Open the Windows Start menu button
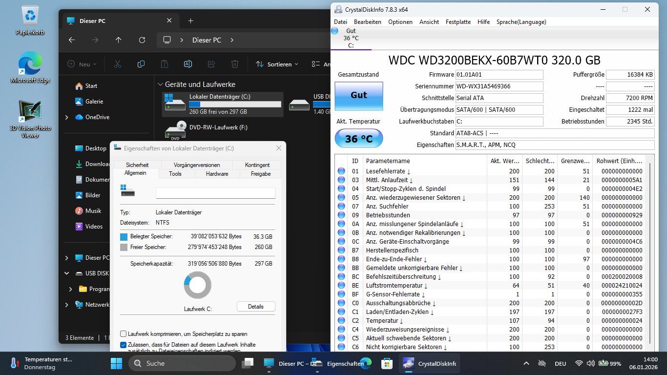 [117, 363]
